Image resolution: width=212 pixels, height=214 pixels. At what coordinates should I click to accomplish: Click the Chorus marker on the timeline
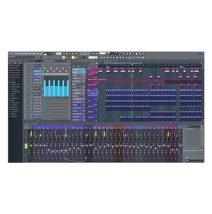tap(182, 67)
